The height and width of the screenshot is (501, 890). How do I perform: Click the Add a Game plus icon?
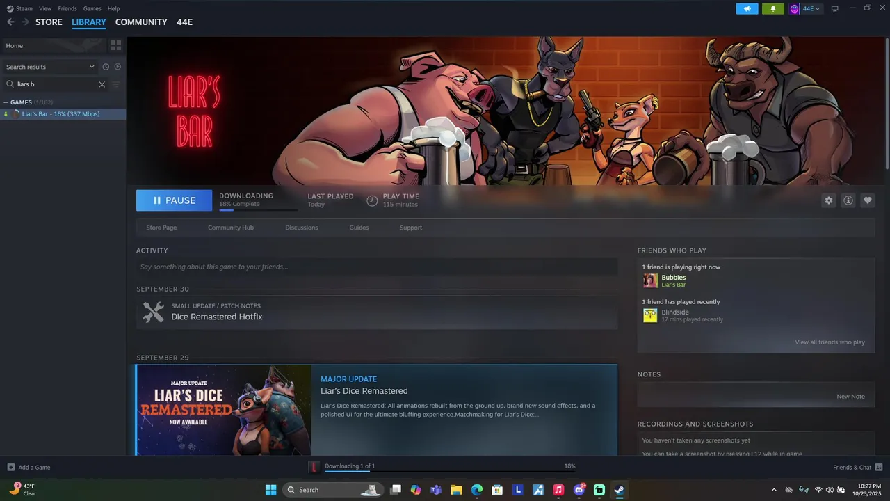click(11, 467)
